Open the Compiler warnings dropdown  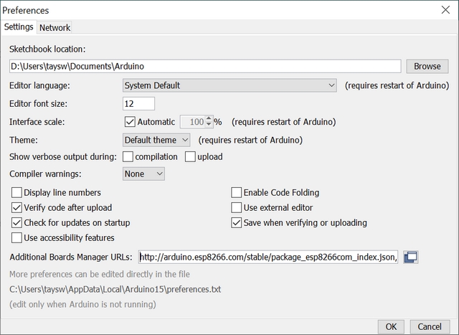coord(143,174)
